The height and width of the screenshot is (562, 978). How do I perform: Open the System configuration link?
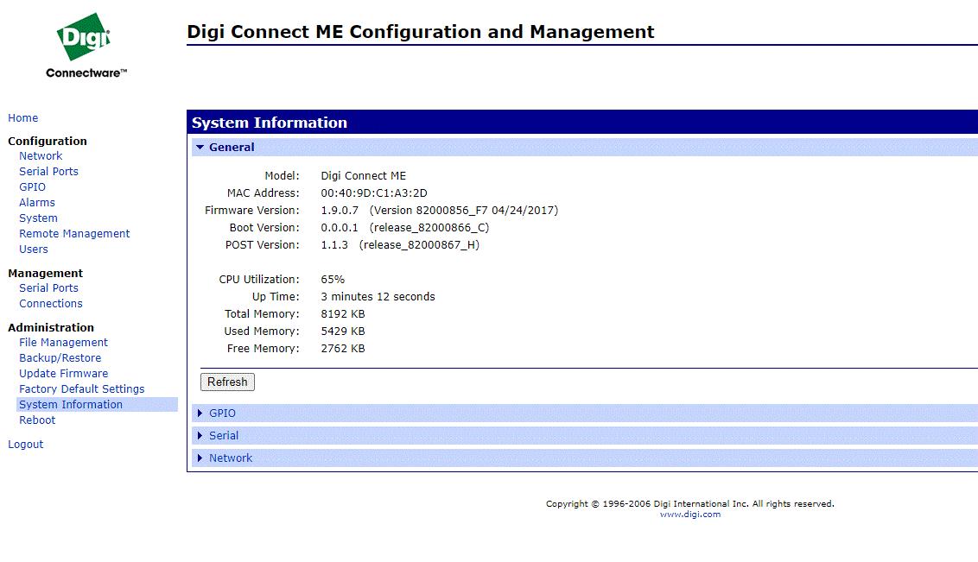point(38,218)
